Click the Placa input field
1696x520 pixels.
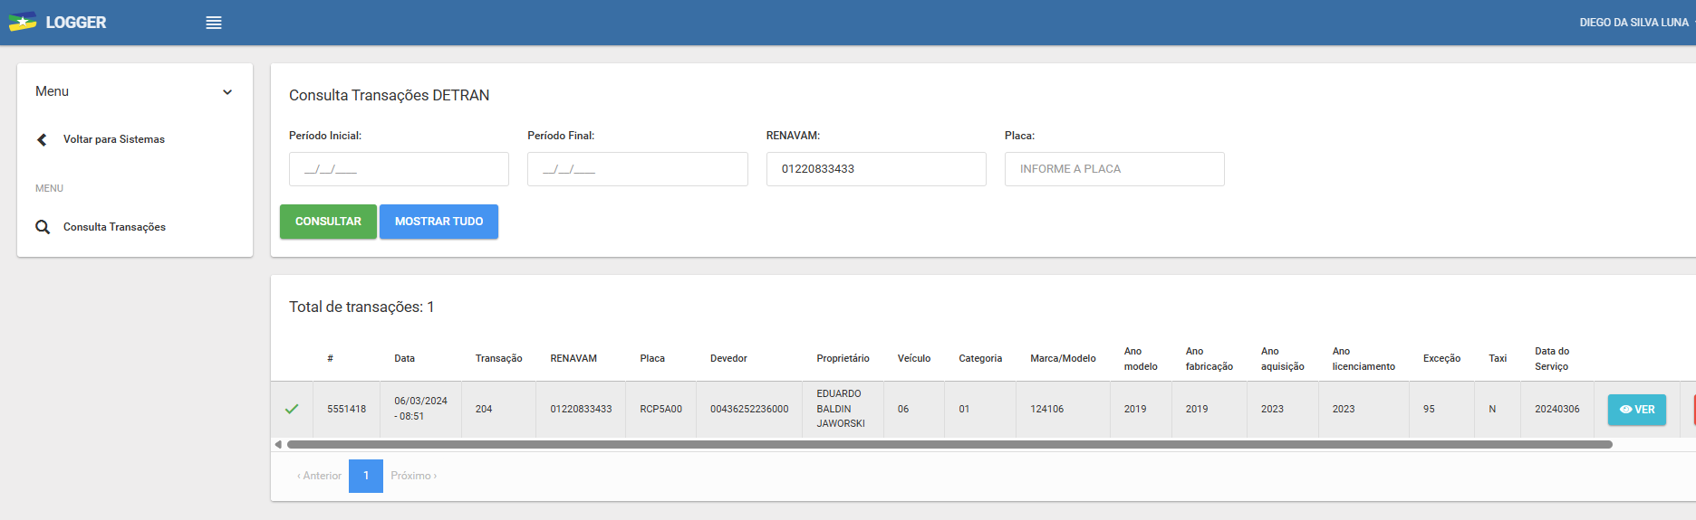pos(1113,169)
